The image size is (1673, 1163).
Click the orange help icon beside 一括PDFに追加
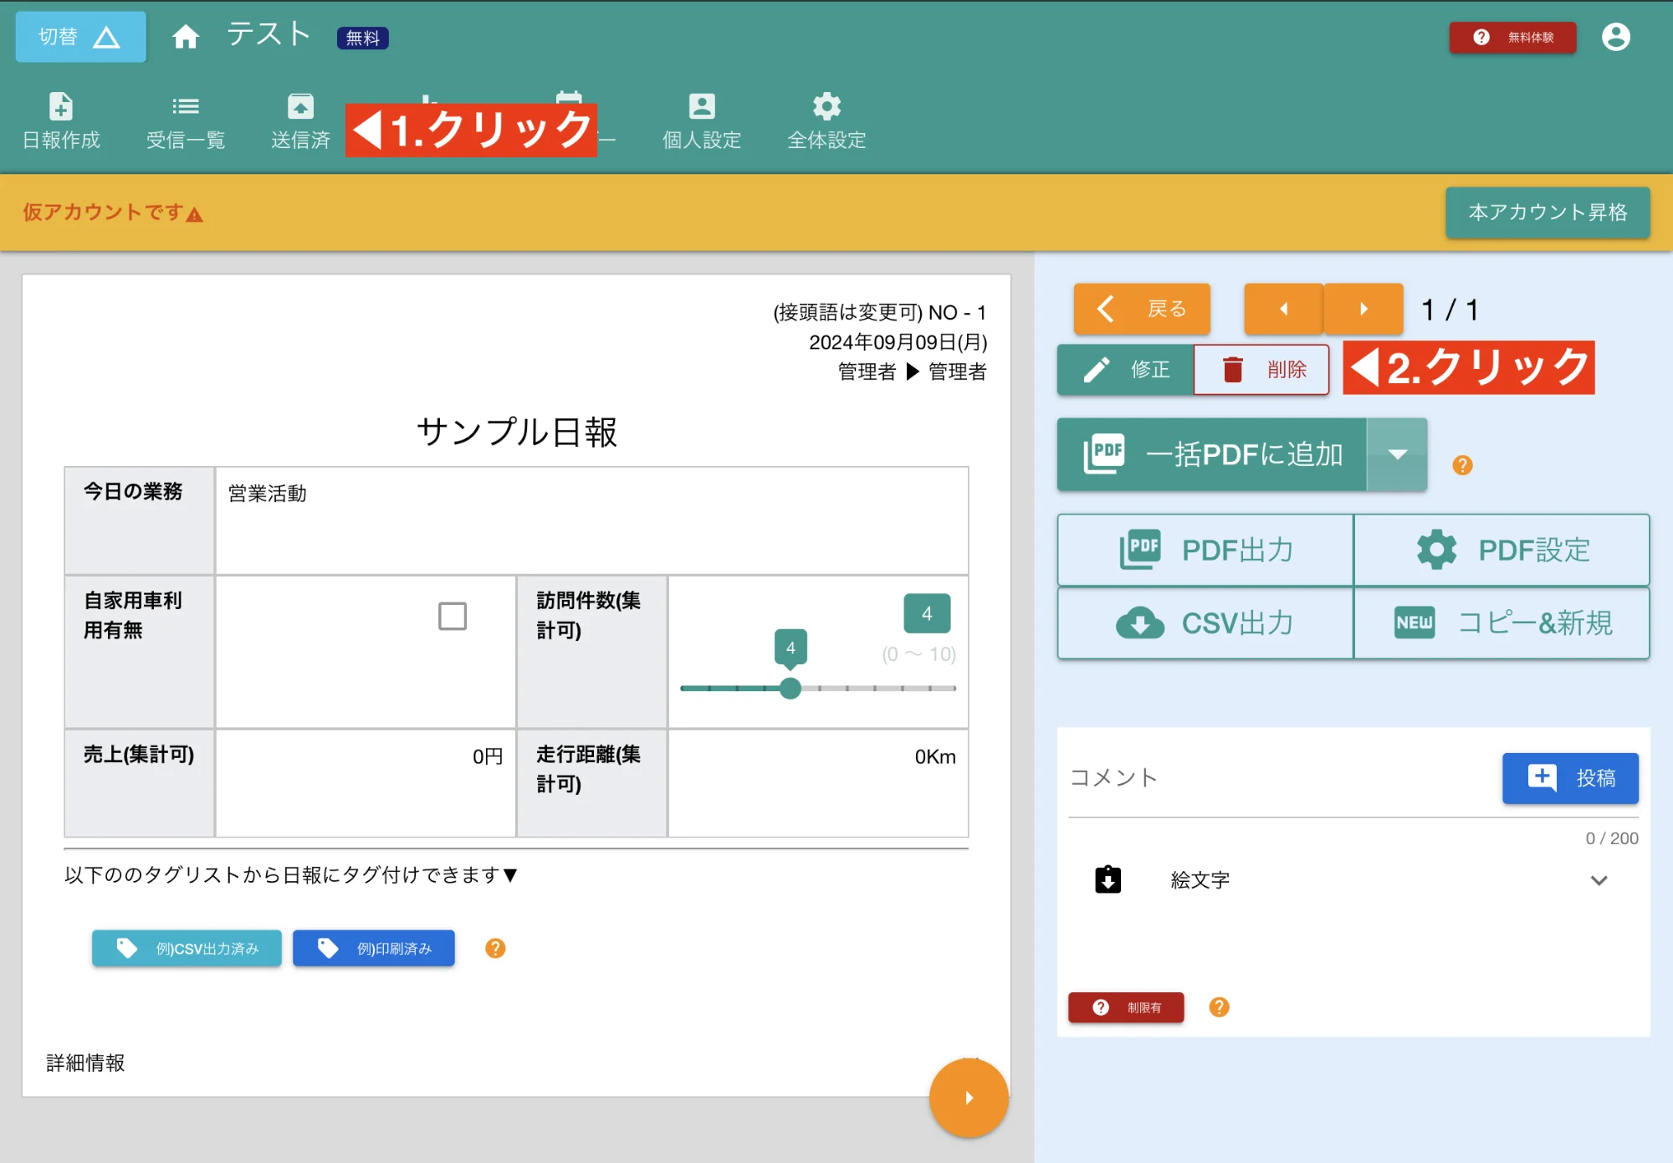pyautogui.click(x=1463, y=466)
